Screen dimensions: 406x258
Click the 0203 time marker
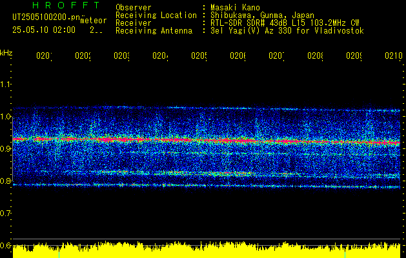click(122, 55)
